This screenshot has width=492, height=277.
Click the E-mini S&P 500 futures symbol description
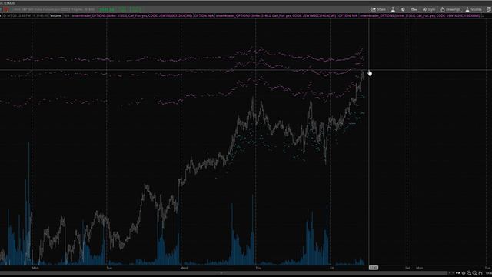[52, 9]
